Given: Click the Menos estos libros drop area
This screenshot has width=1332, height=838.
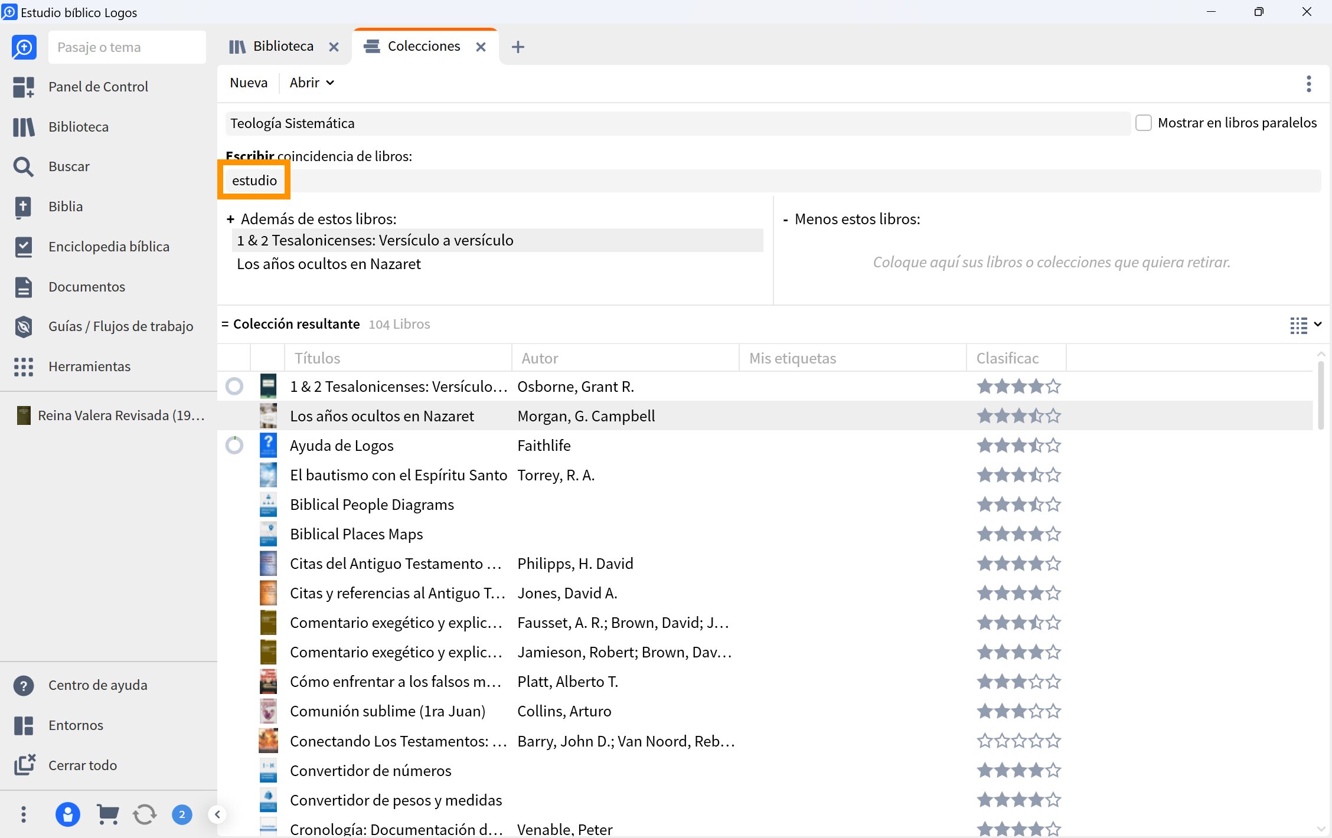Looking at the screenshot, I should coord(1052,262).
